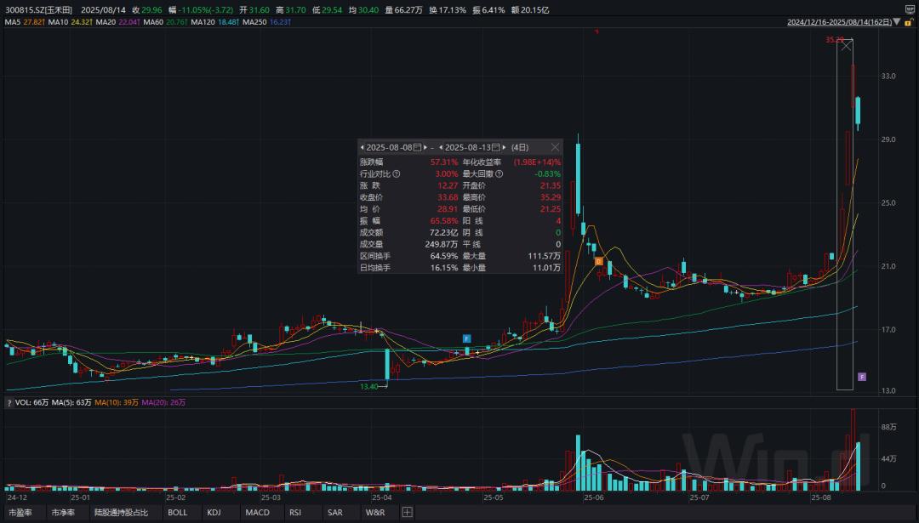This screenshot has width=919, height=523.
Task: Click the purple F marker in selection box
Action: (861, 377)
